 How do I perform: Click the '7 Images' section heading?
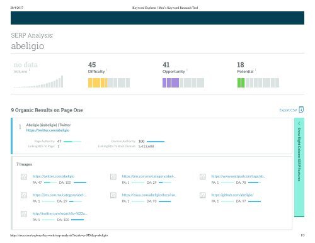tap(24, 164)
